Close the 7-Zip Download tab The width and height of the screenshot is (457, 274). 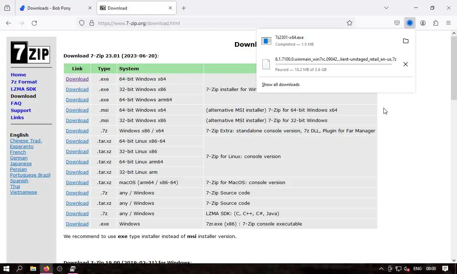tap(170, 8)
